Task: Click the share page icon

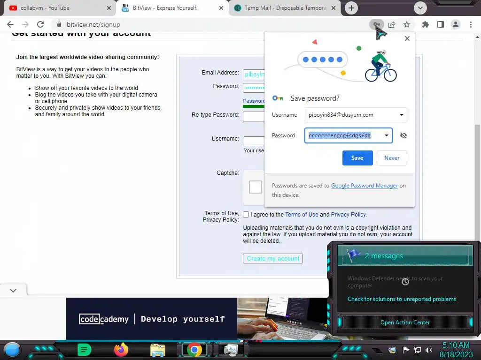Action: (392, 24)
